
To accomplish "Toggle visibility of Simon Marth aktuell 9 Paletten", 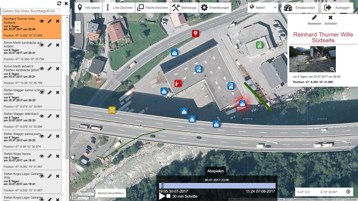I will tap(42, 69).
